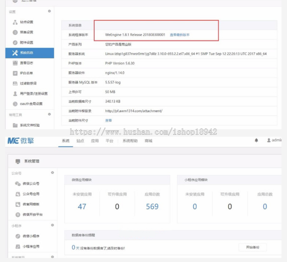Switch to the 应用 tab
The image size is (287, 262).
[95, 141]
